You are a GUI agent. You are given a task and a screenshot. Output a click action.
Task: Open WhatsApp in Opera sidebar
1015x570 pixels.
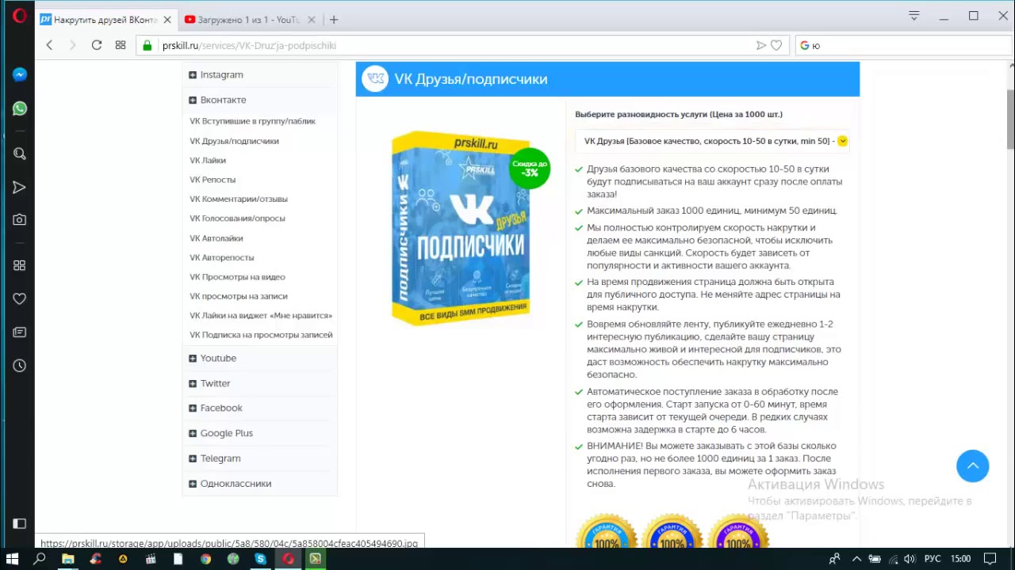pos(20,108)
